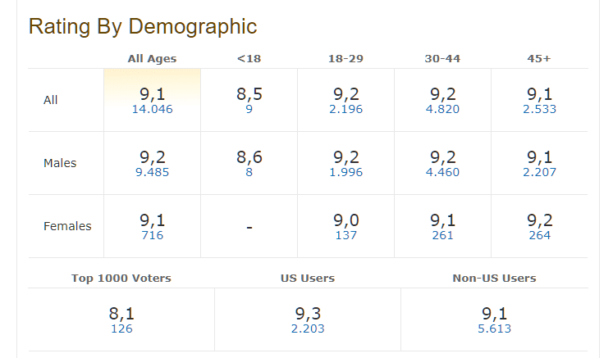Click the 14.046 all ages vote count
The width and height of the screenshot is (613, 358).
152,109
